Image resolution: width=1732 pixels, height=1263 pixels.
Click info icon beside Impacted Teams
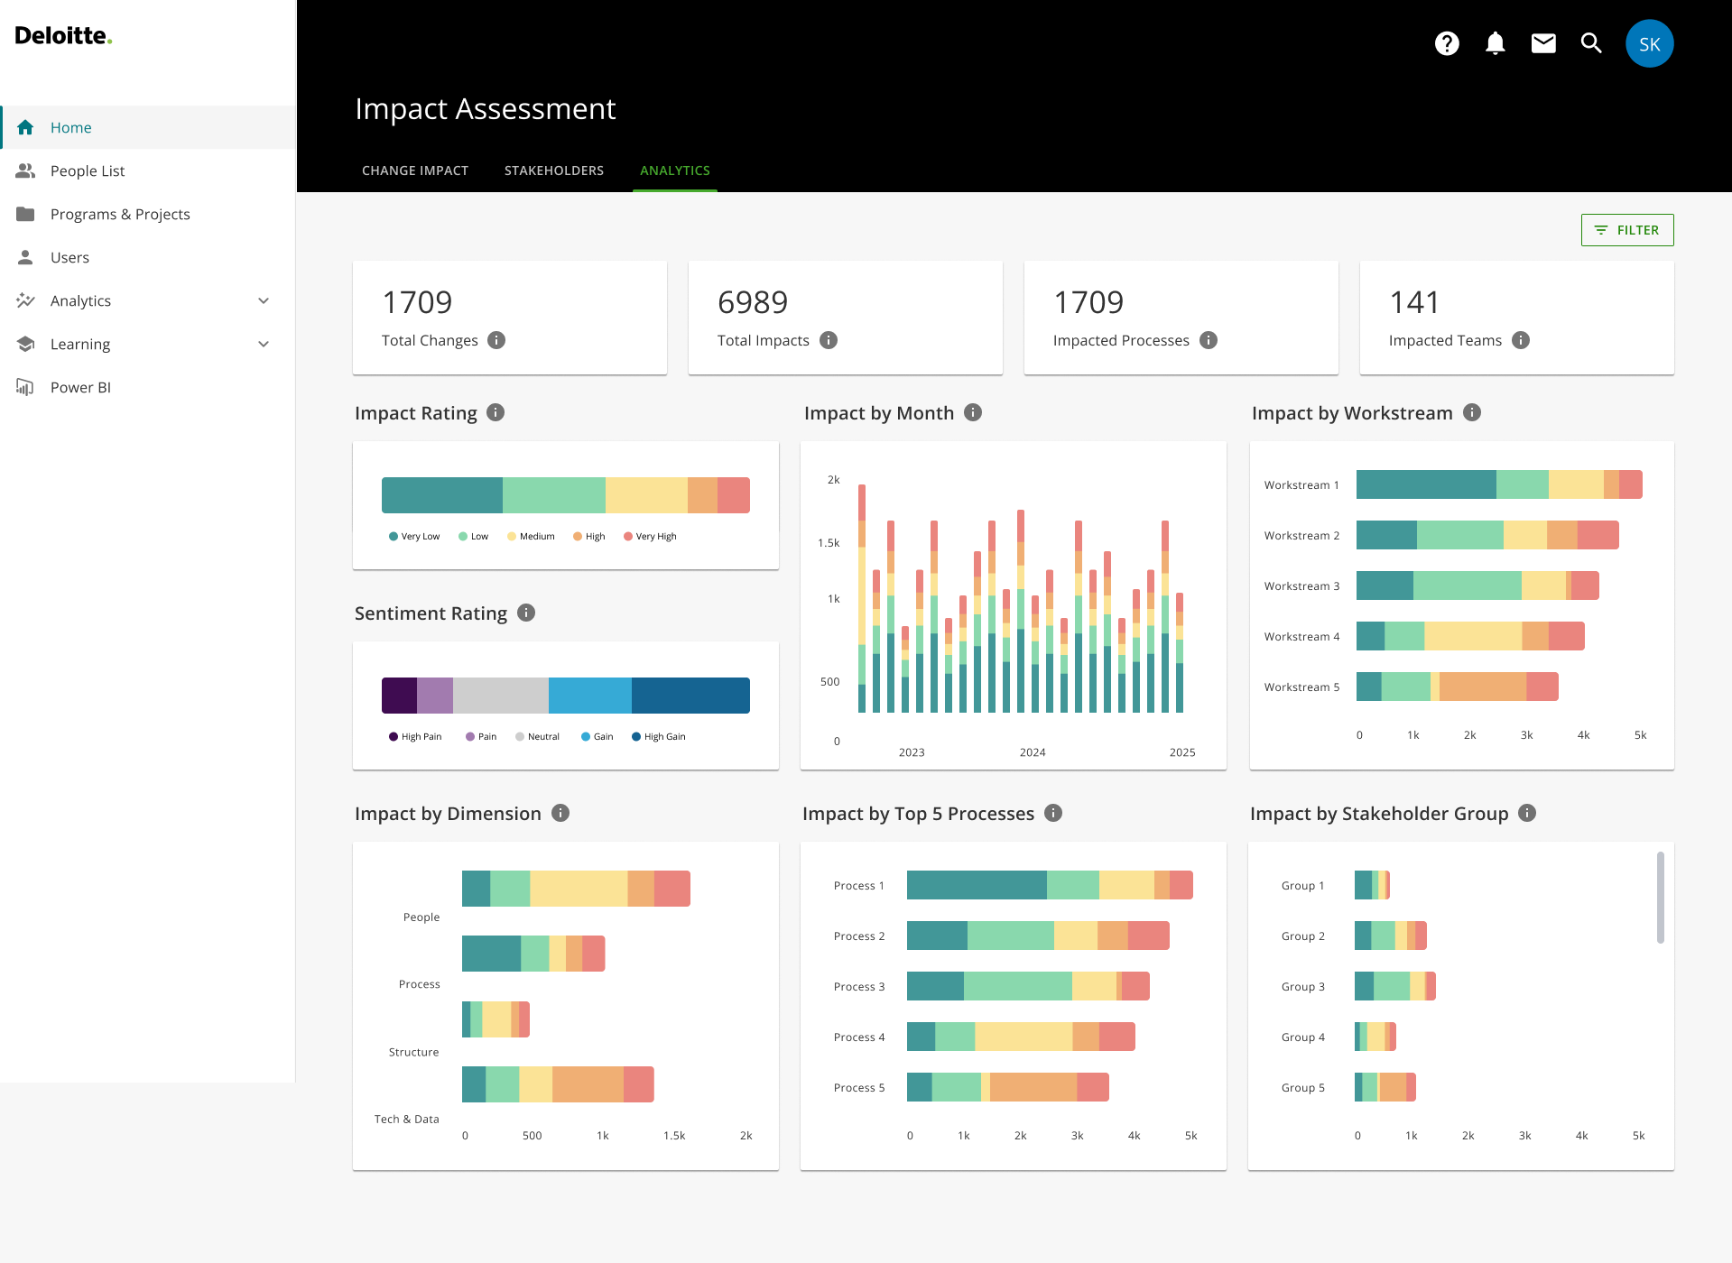(x=1521, y=340)
